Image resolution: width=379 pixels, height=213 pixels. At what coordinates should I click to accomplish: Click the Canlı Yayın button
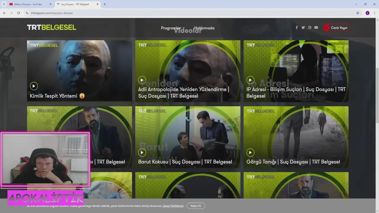[x=337, y=28]
